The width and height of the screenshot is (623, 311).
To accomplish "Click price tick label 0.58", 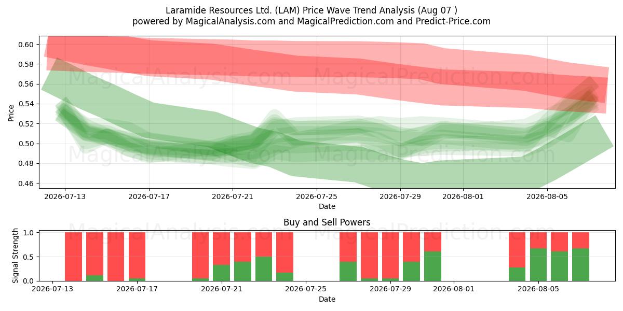I will pyautogui.click(x=26, y=64).
